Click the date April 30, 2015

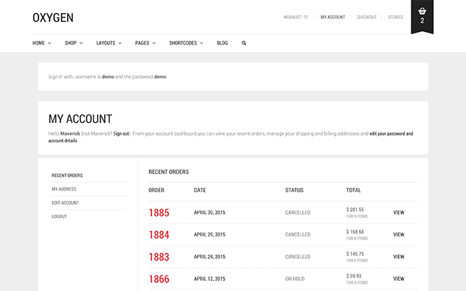click(x=210, y=212)
